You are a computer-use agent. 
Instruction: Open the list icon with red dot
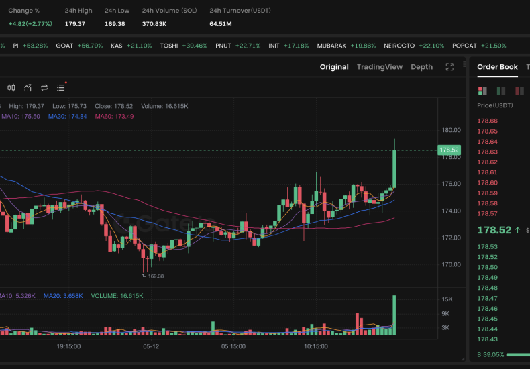61,88
